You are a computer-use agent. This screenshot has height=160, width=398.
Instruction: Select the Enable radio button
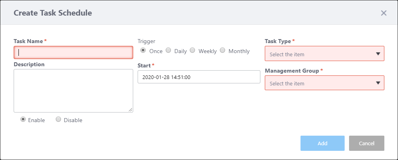point(23,119)
